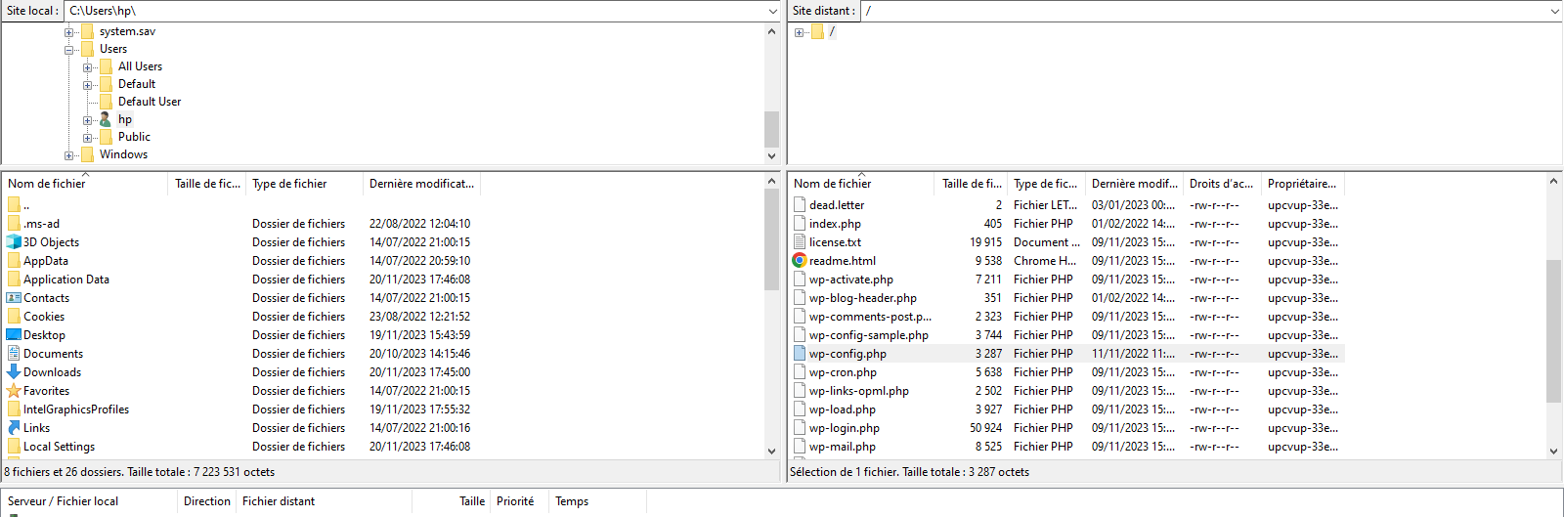Expand the Default tree node
This screenshot has width=1564, height=517.
[88, 84]
